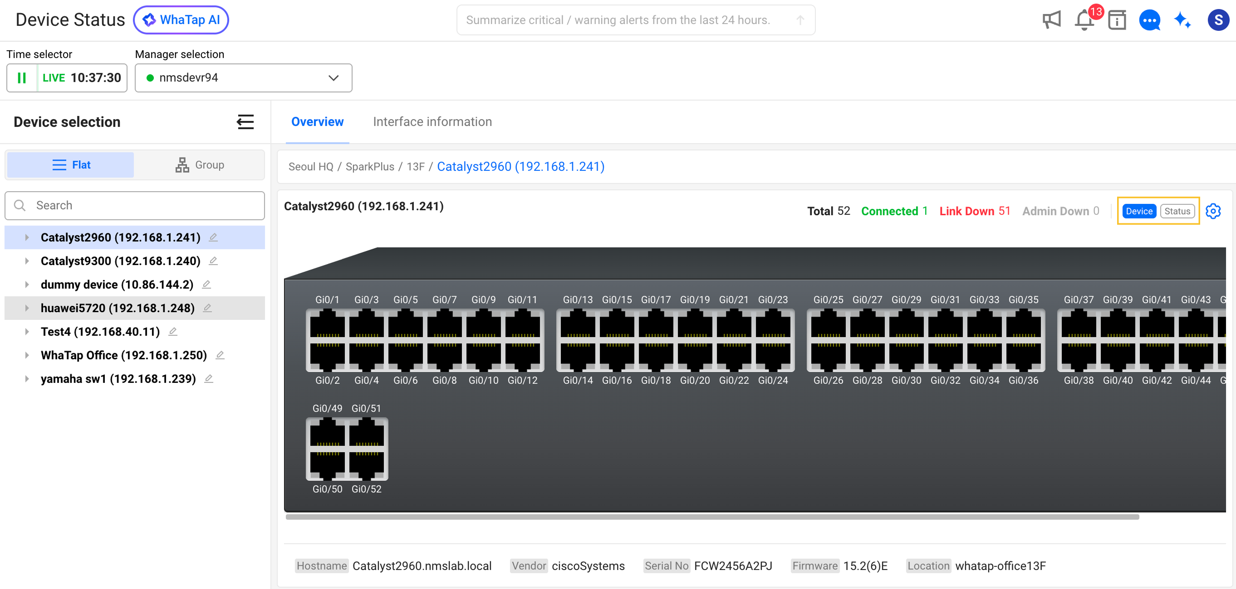Expand dummy device tree node arrow
The width and height of the screenshot is (1236, 589).
tap(27, 284)
